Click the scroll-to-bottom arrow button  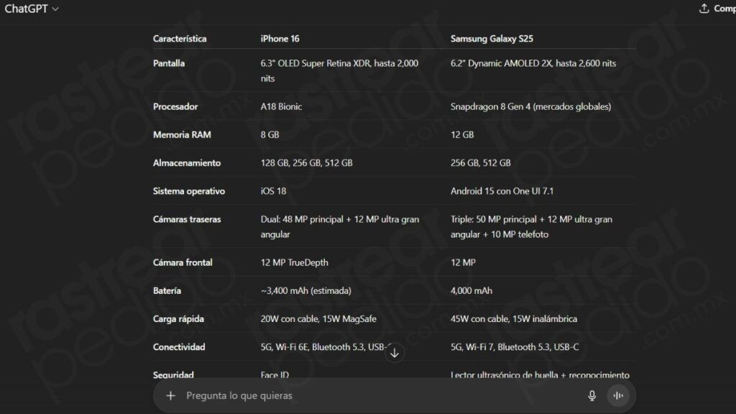(x=395, y=353)
